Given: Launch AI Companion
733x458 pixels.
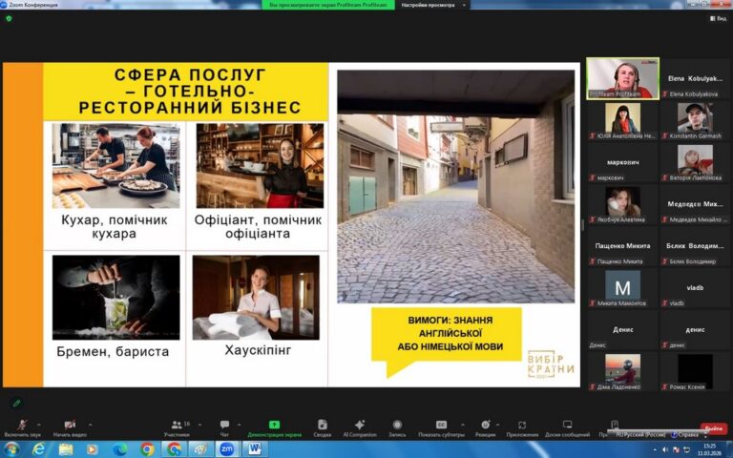Looking at the screenshot, I should click(x=359, y=426).
